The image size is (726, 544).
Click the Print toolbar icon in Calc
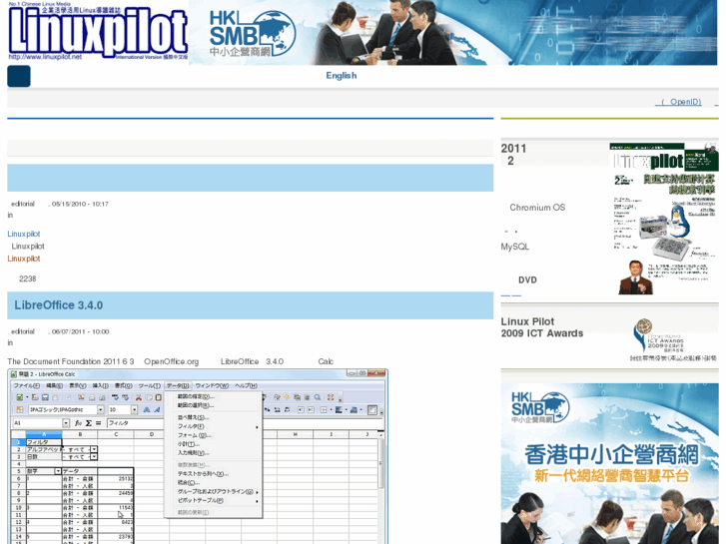[92, 397]
